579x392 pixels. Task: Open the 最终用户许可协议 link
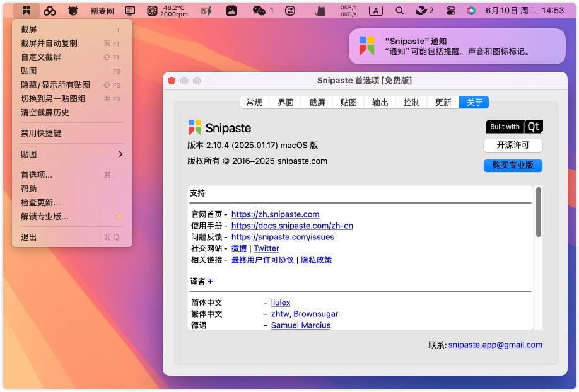click(262, 260)
